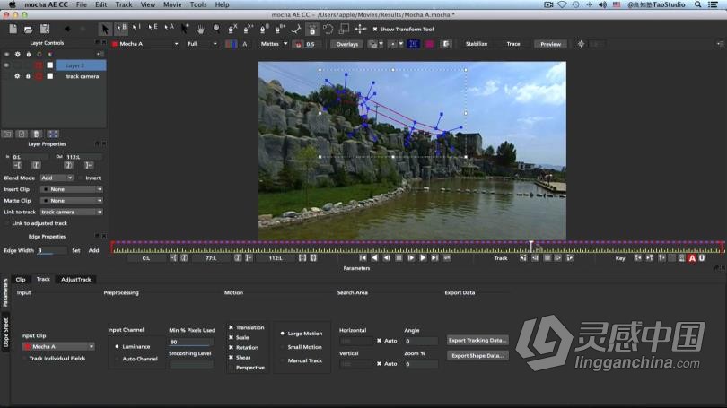Select the Add Bezier to Layer tool
Viewport: 727px width, 408px height.
280,30
